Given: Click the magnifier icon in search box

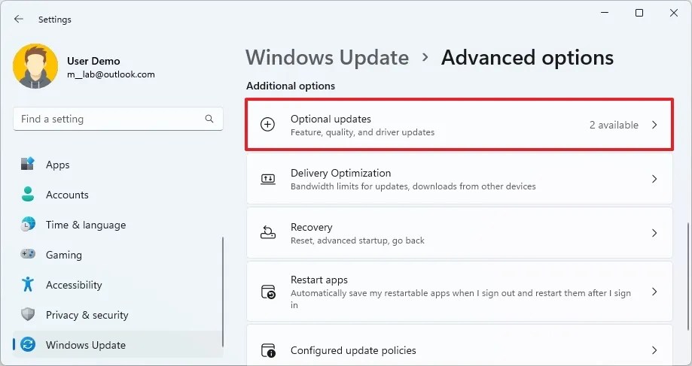Looking at the screenshot, I should tap(209, 119).
